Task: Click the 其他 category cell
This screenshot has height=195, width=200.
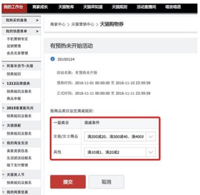Action: (57, 152)
